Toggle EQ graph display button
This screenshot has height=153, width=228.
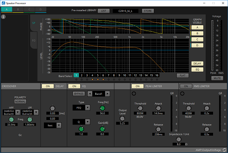tap(197, 70)
